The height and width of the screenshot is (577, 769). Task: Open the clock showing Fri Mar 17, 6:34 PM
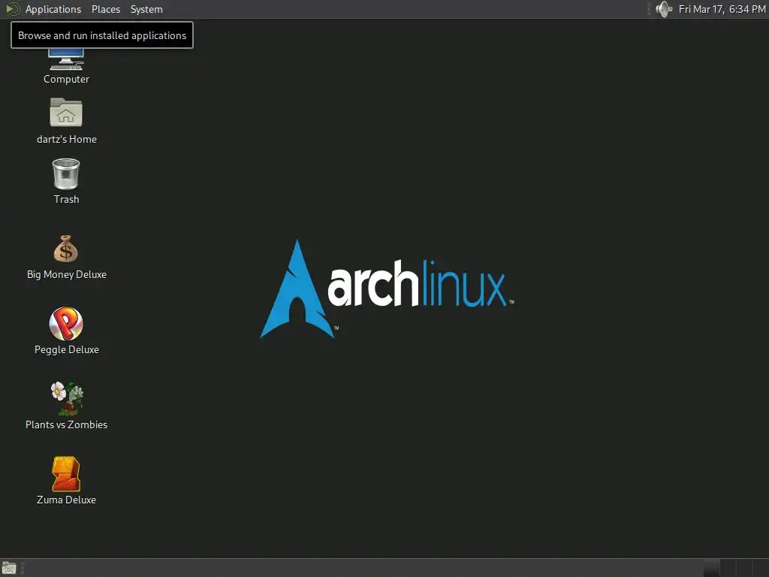tap(722, 9)
